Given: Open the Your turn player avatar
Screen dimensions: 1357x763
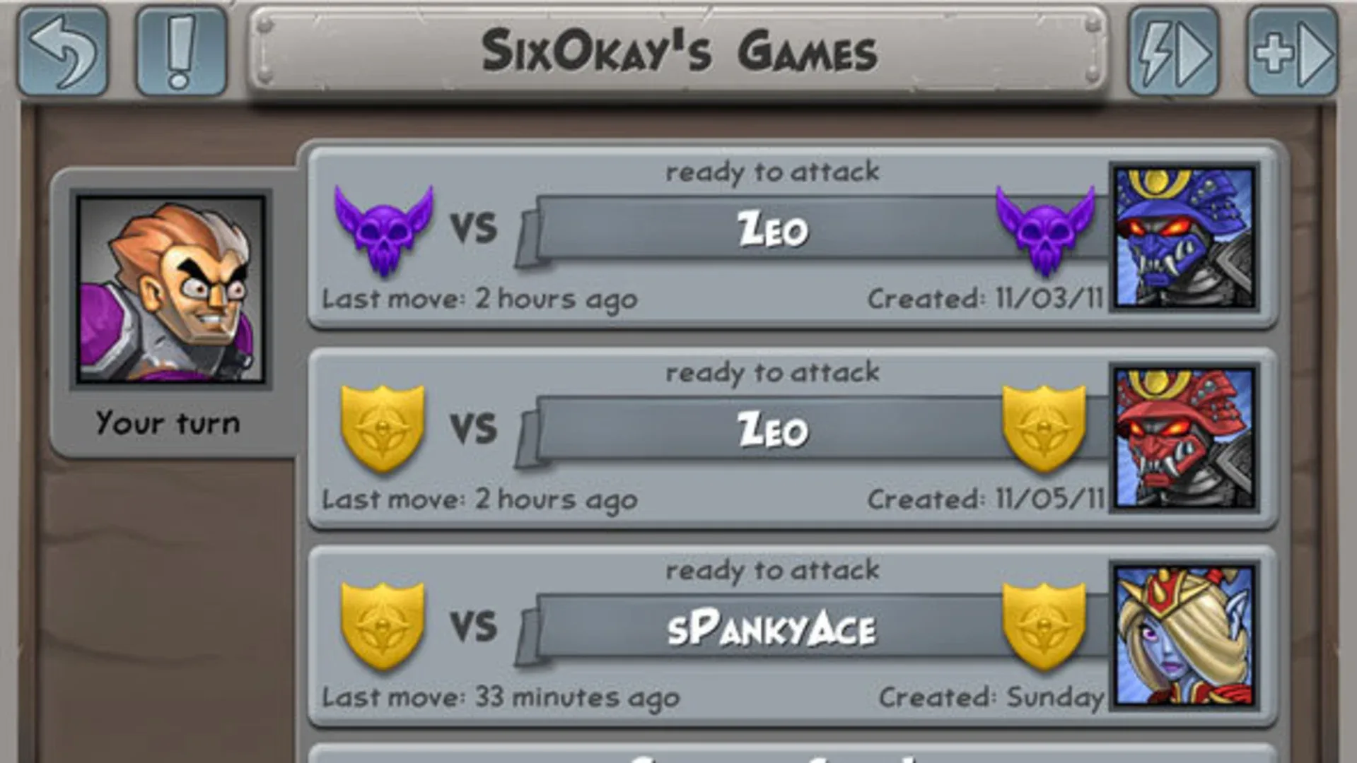Looking at the screenshot, I should coord(170,290).
